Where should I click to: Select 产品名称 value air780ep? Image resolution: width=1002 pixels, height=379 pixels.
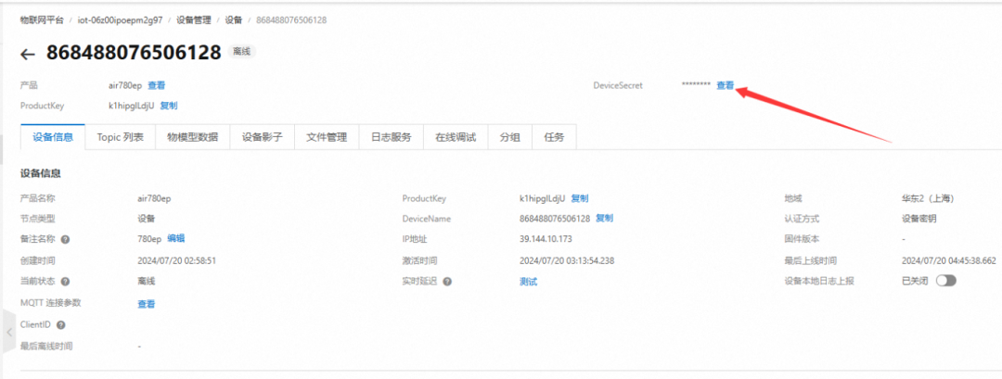[155, 198]
